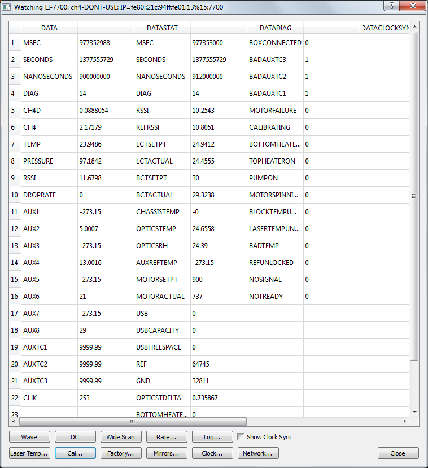The image size is (428, 468).
Task: Select the CALIBRATING label cell
Action: [276, 127]
